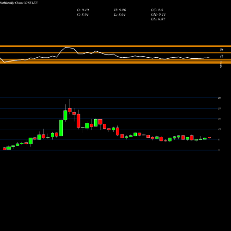Click the first red candle at the chart's left
The image size is (231, 231).
(x=4, y=149)
